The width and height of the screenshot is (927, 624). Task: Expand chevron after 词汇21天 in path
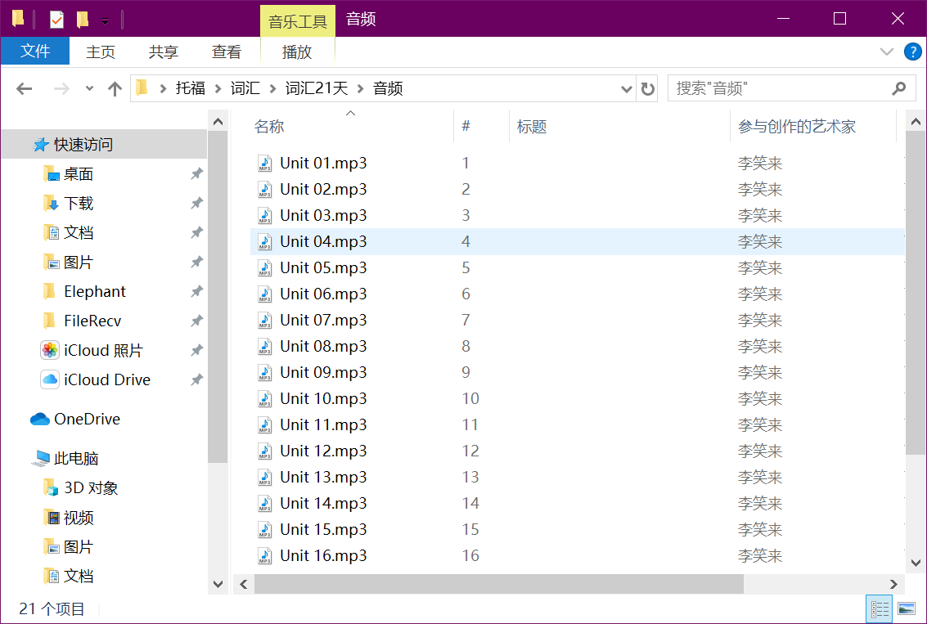coord(360,88)
